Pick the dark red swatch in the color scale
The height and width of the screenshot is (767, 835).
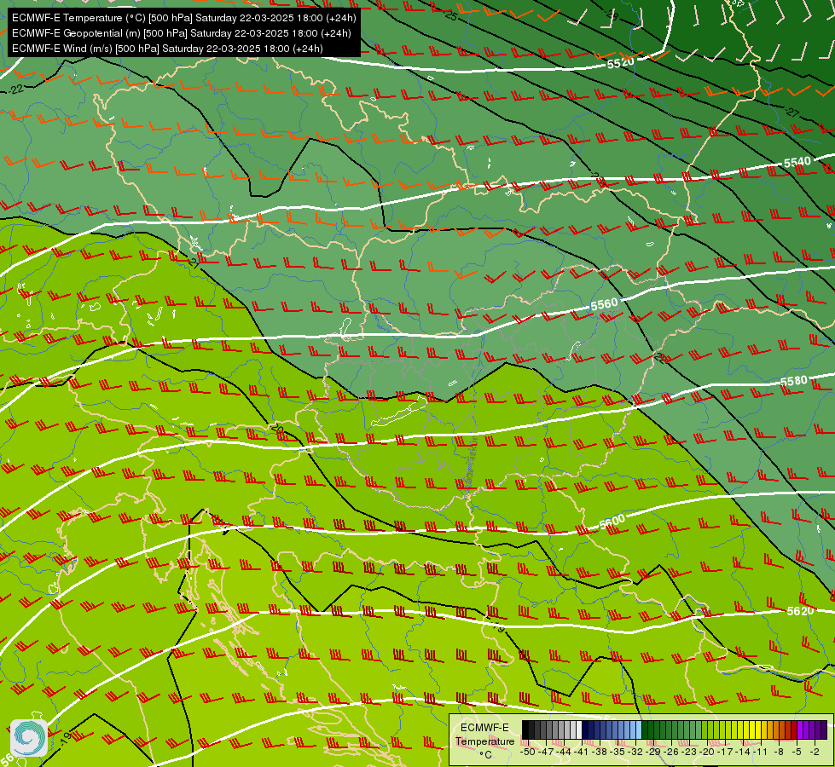coord(794,730)
